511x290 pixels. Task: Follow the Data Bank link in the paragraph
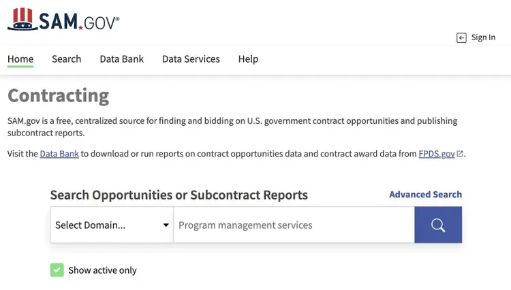[59, 154]
